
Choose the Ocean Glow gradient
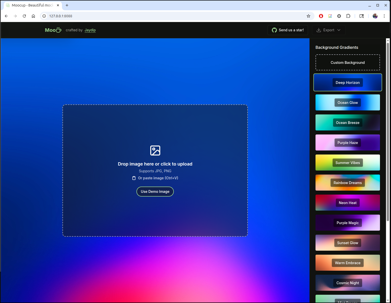click(x=348, y=103)
